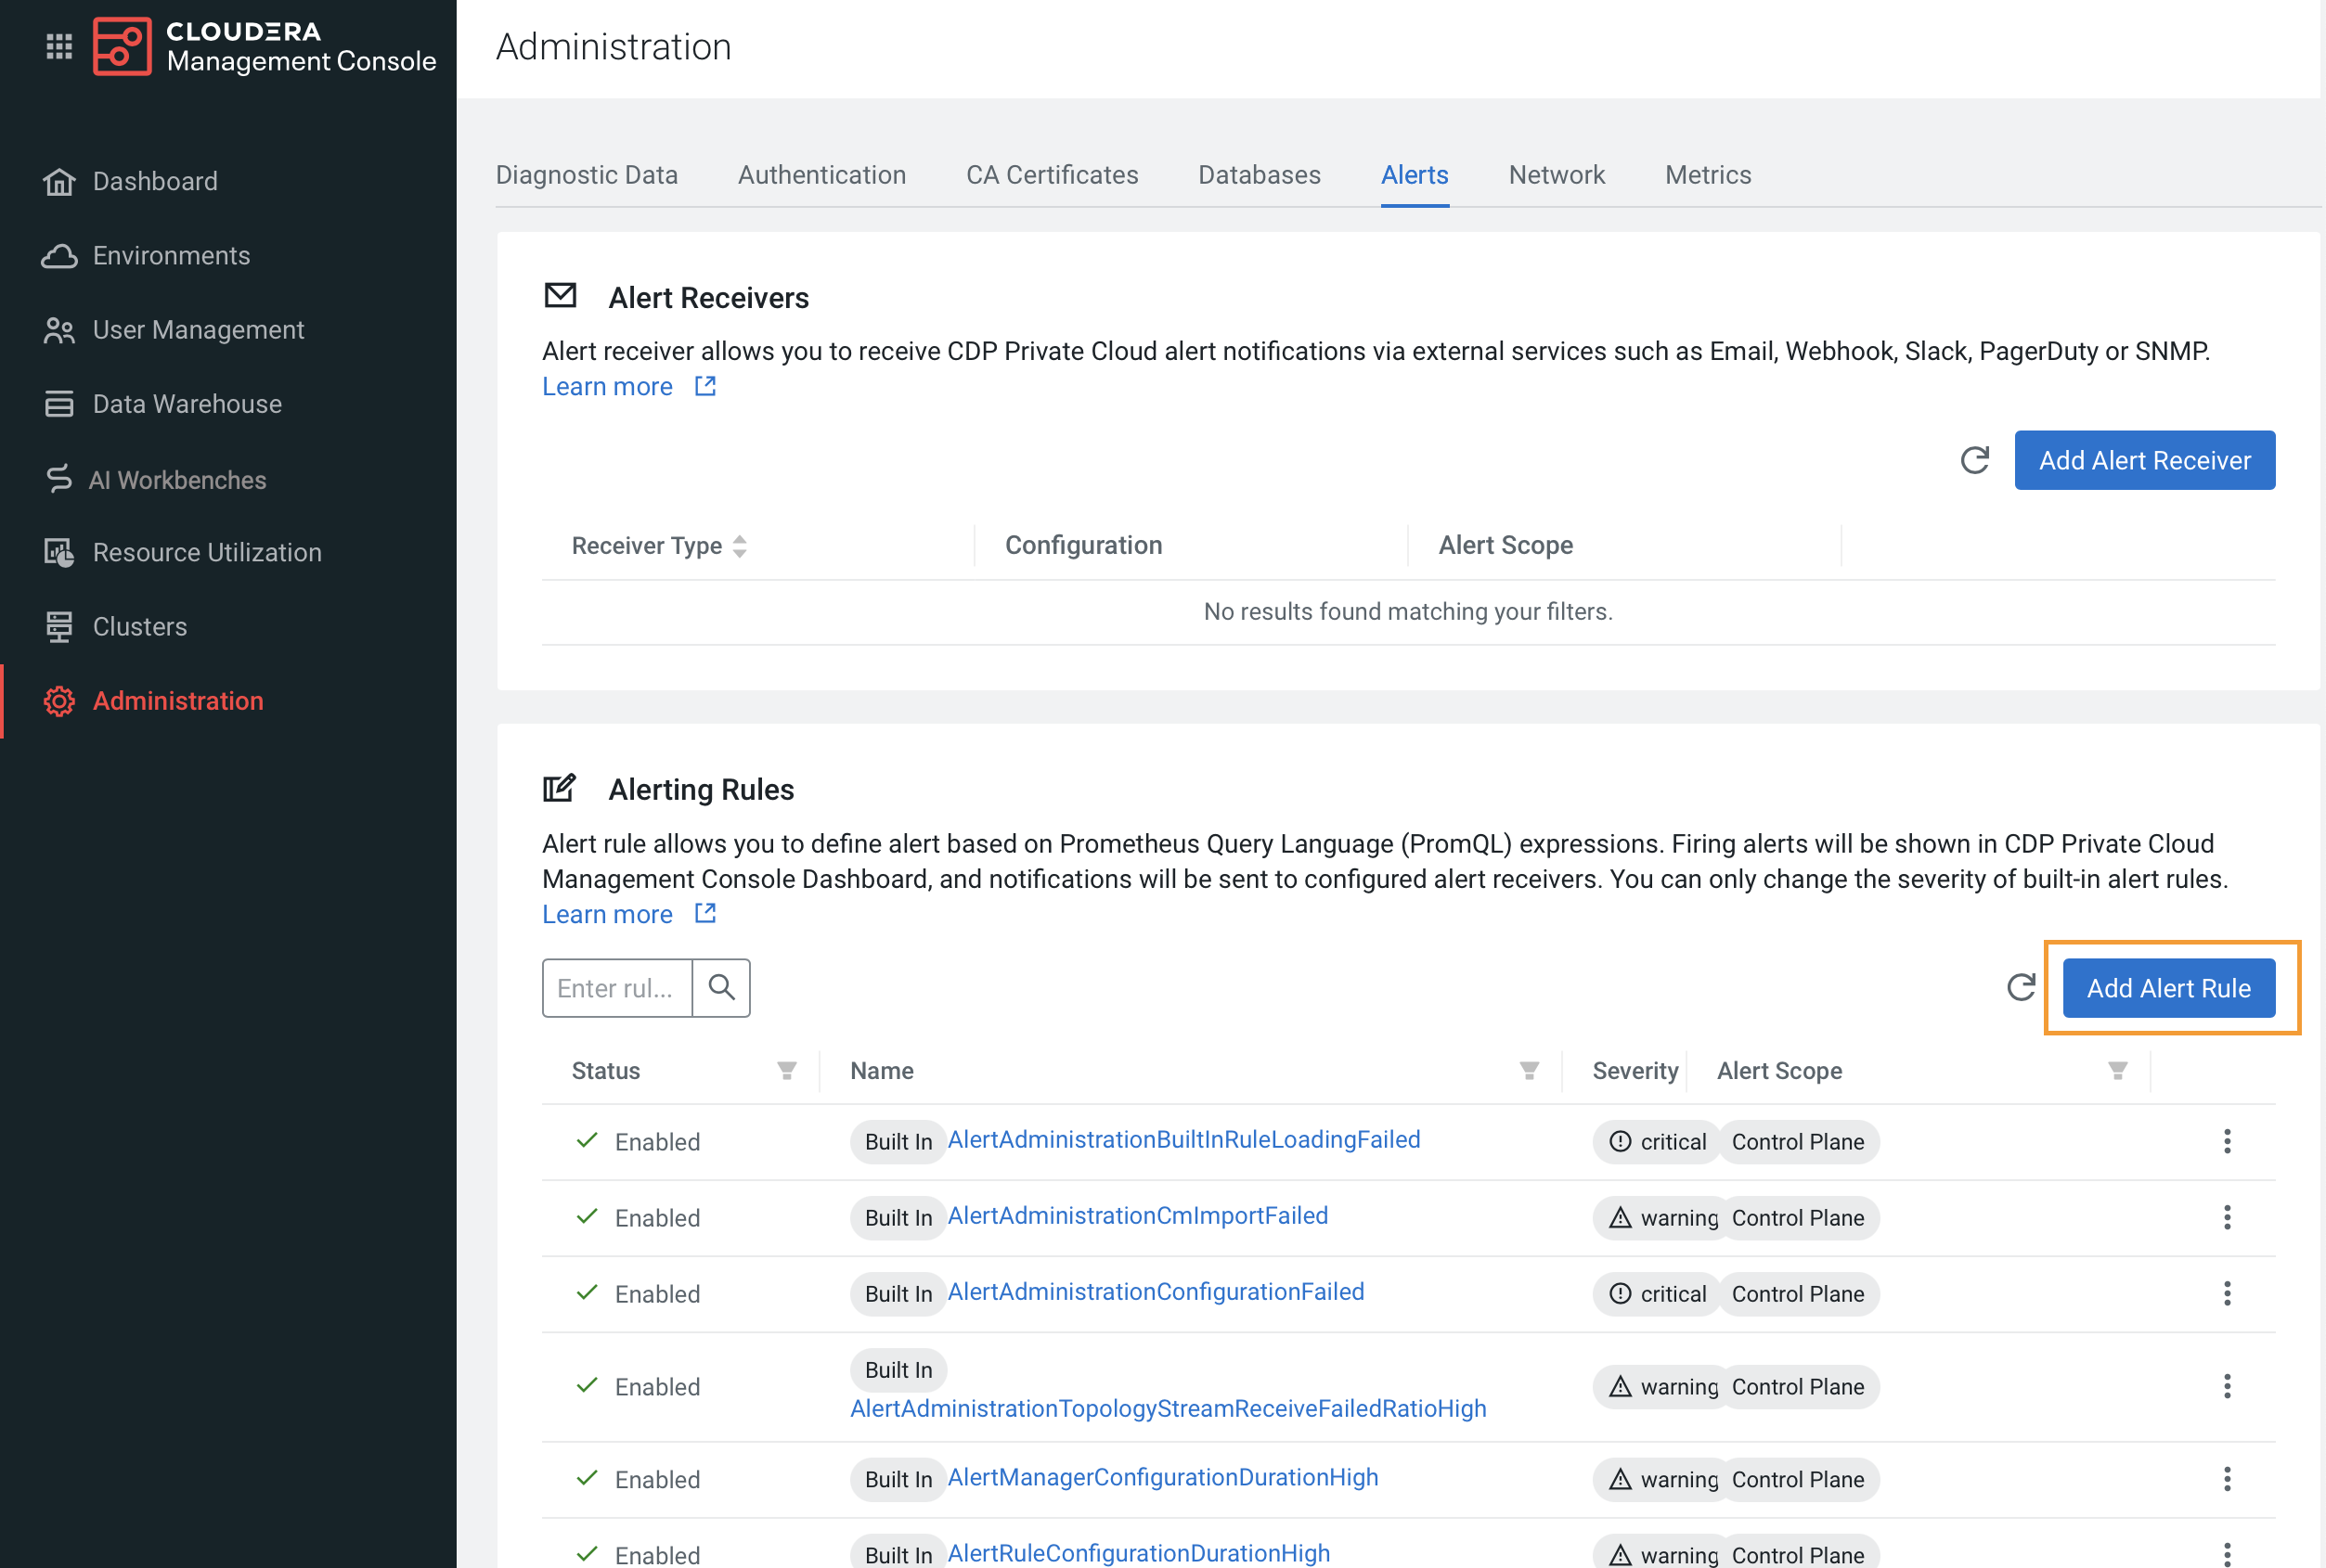Refresh the Alert Receivers table
This screenshot has height=1568, width=2326.
[x=1974, y=460]
